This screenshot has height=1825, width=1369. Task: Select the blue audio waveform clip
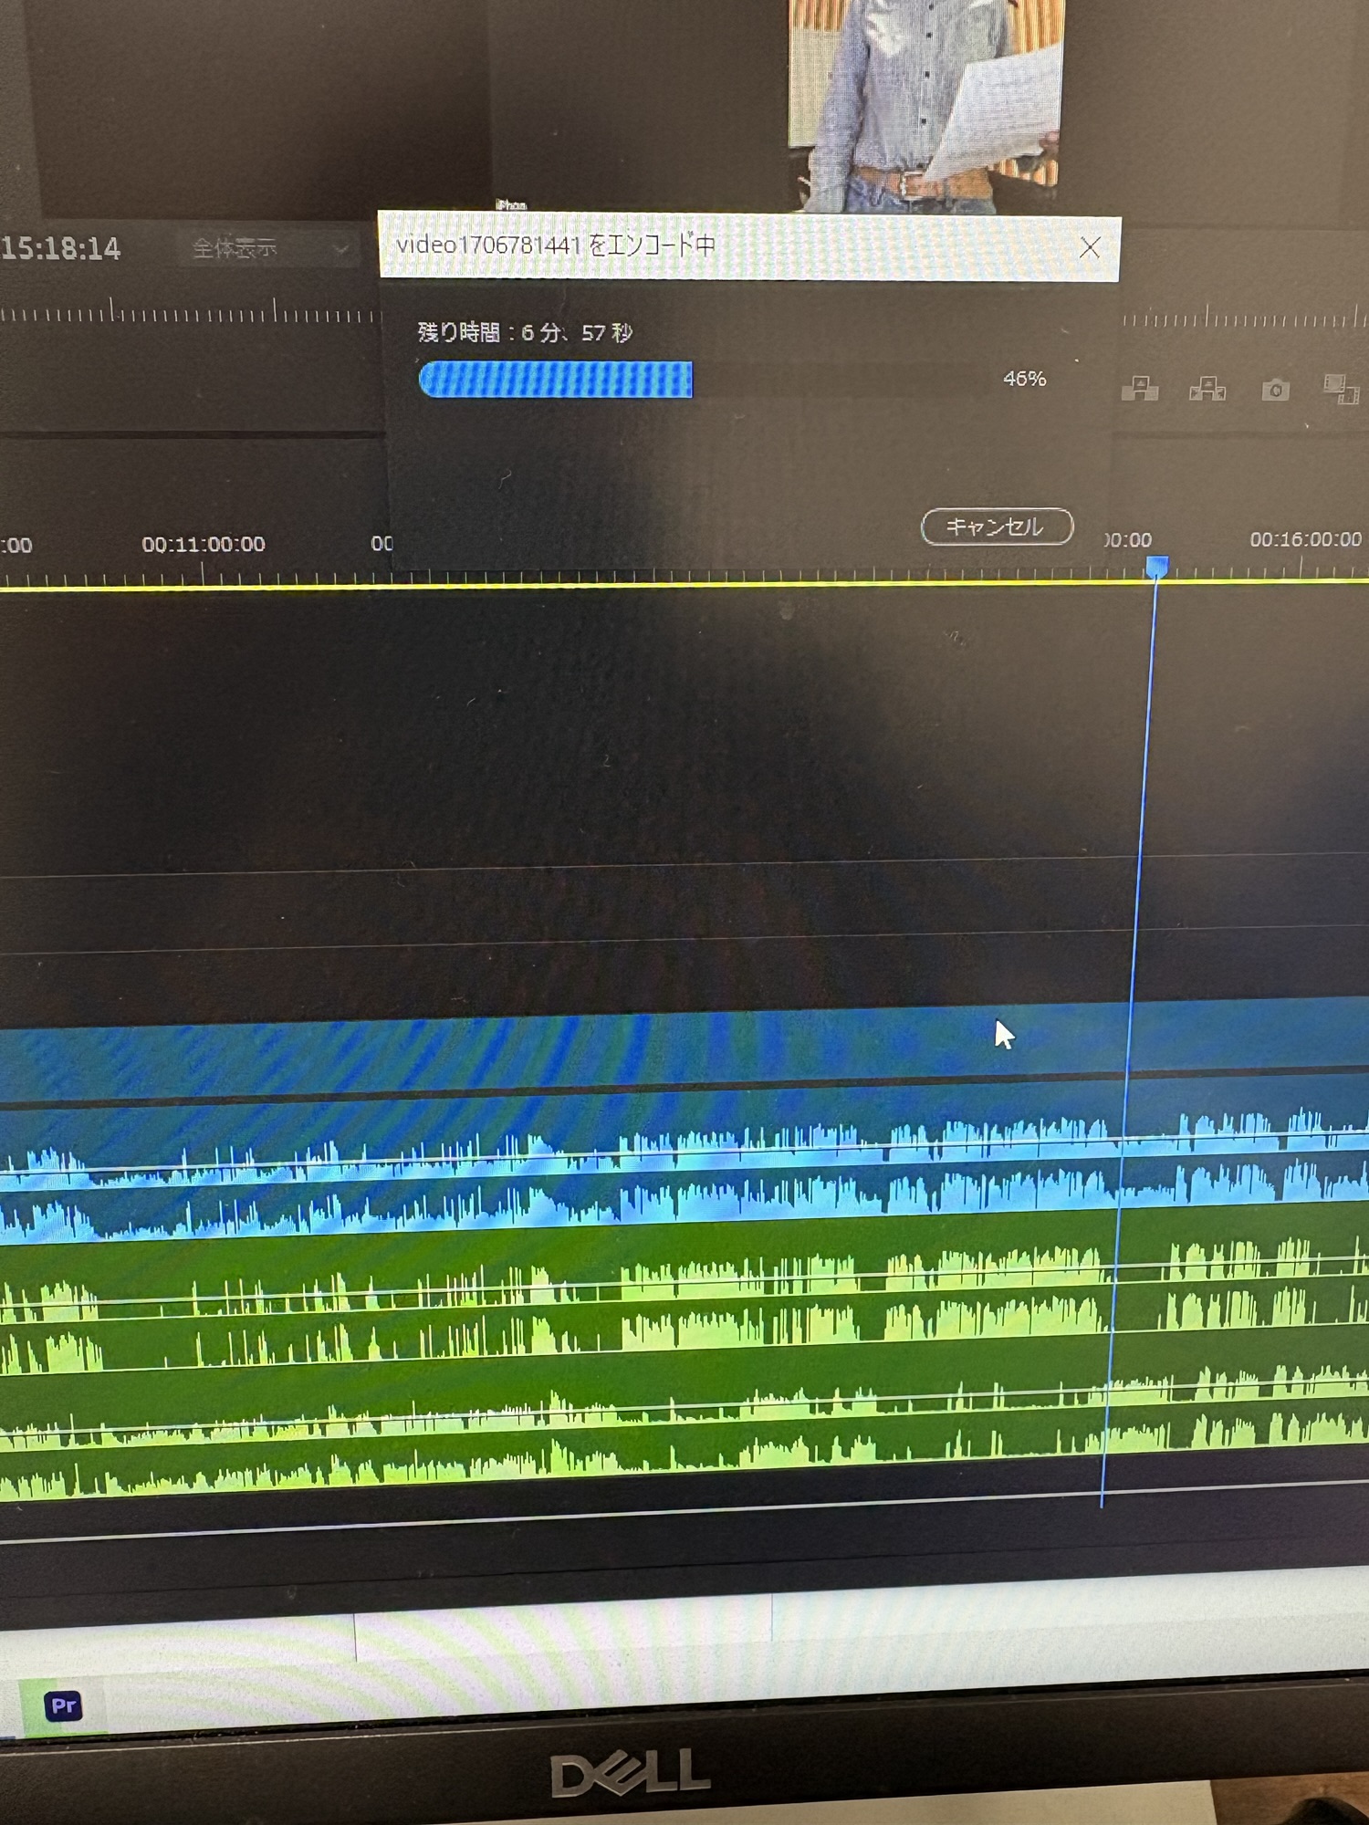pyautogui.click(x=548, y=1177)
